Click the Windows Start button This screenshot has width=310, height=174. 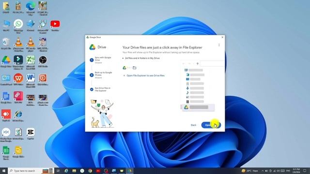4,171
